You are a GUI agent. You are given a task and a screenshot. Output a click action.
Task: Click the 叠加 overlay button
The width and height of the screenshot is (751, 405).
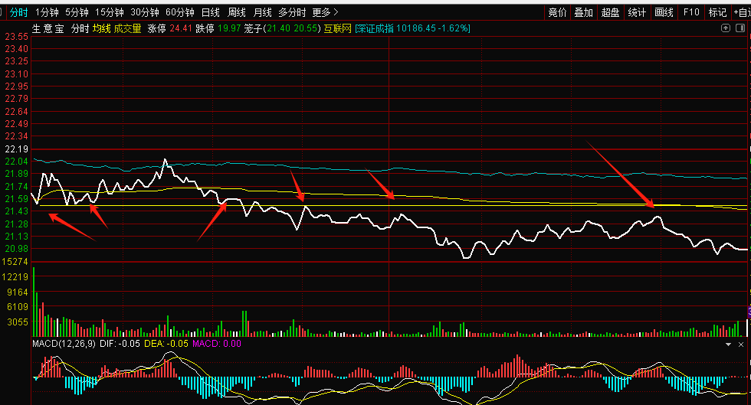click(x=583, y=12)
